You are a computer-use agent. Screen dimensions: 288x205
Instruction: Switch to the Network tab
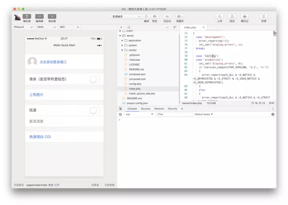159,109
